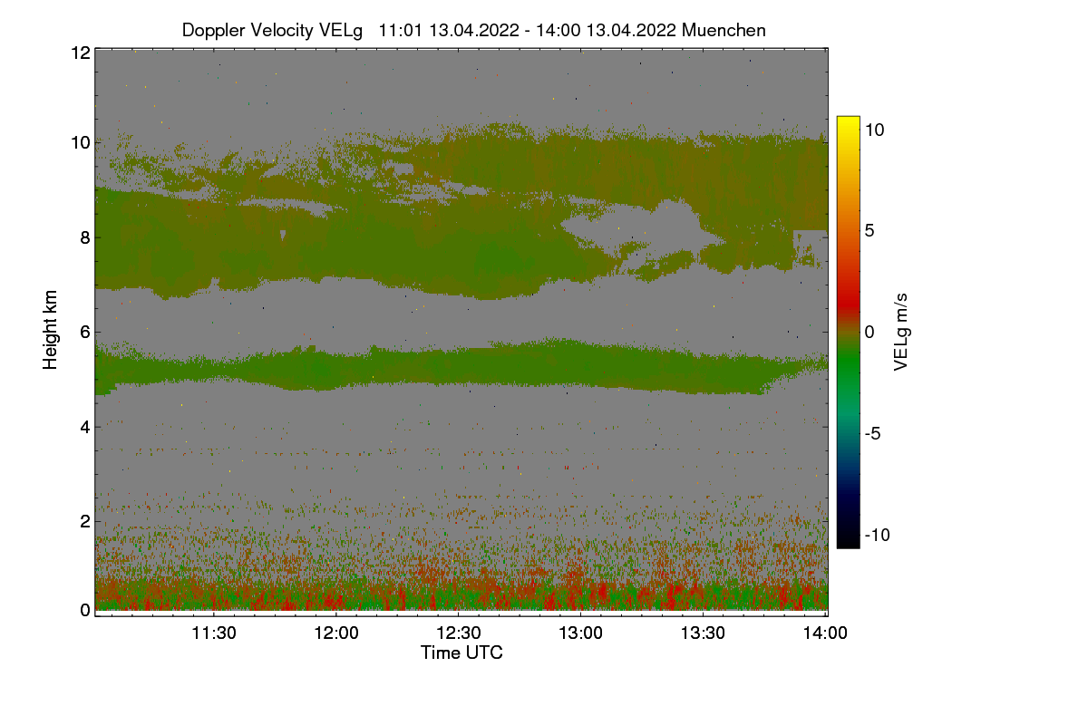
Task: Click the plot title 'Doppler Velocity VELg'
Action: pos(272,30)
